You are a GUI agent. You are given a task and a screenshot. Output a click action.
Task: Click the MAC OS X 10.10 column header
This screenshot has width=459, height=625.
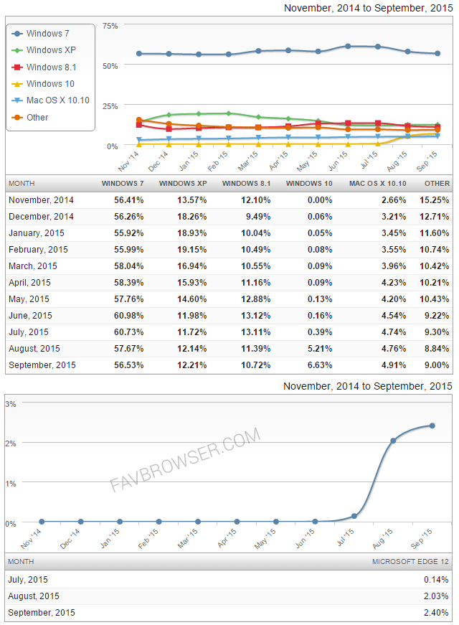(376, 183)
